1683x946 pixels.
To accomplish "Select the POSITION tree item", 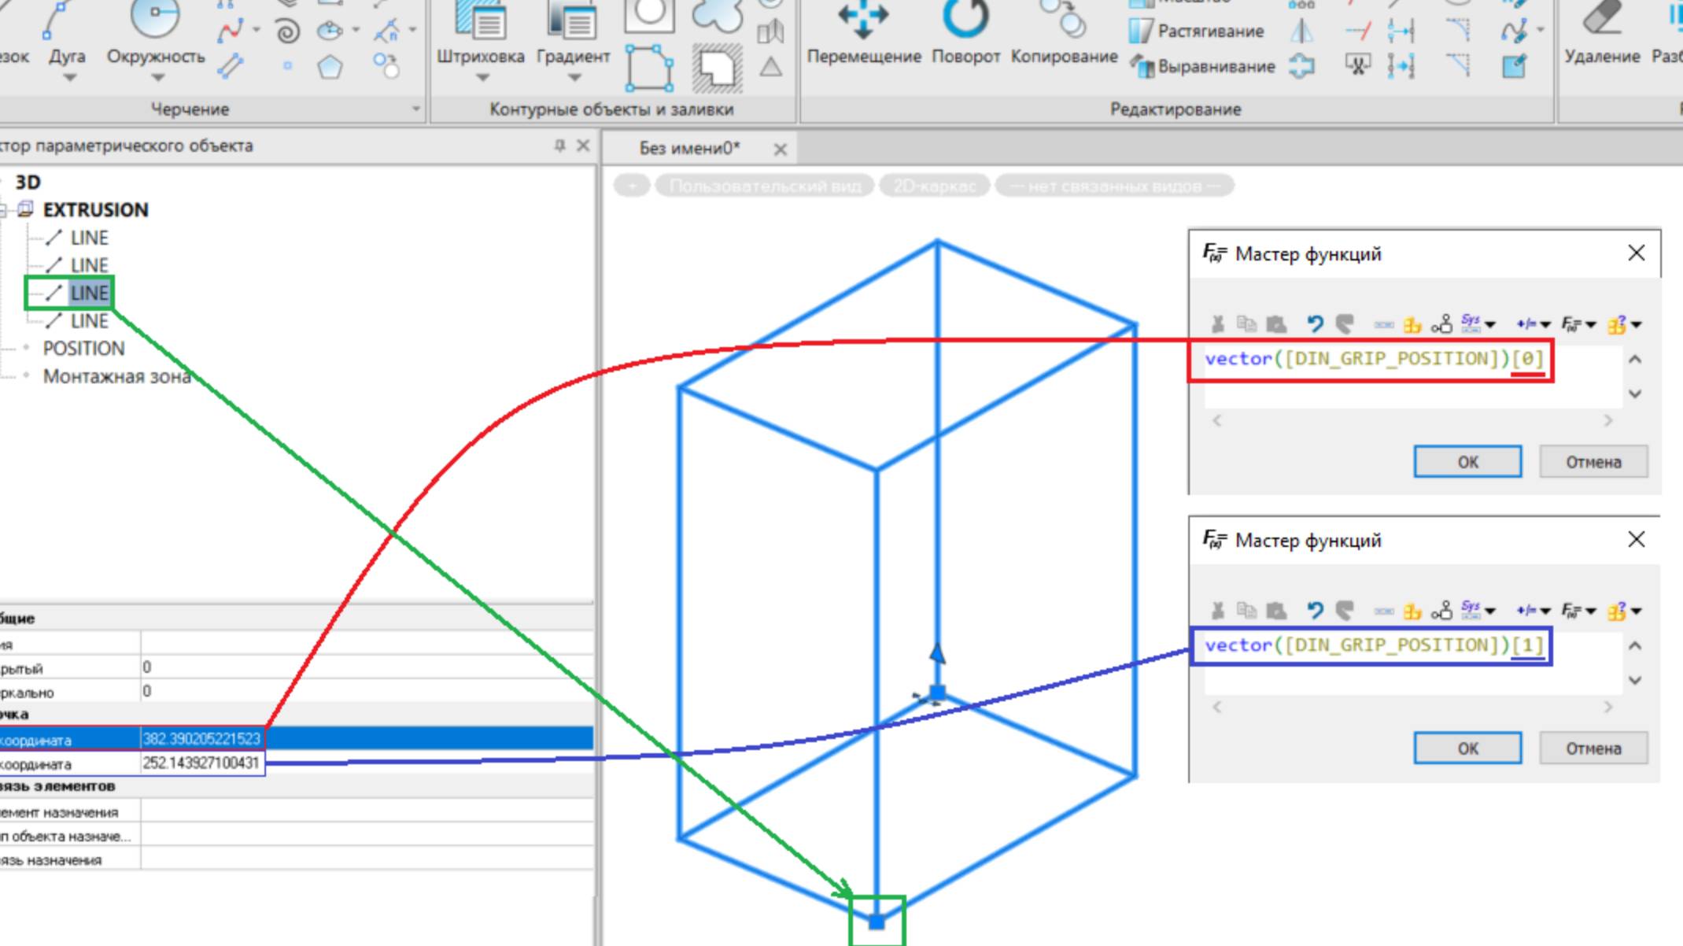I will point(83,349).
